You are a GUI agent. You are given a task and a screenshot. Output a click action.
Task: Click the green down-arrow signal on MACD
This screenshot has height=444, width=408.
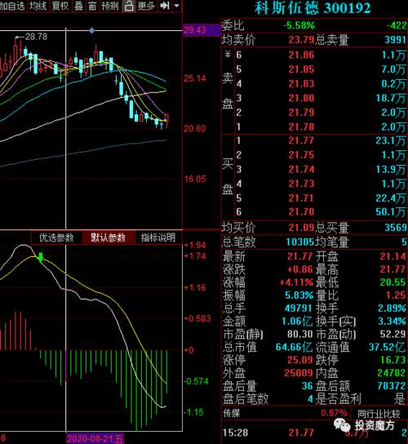point(41,257)
